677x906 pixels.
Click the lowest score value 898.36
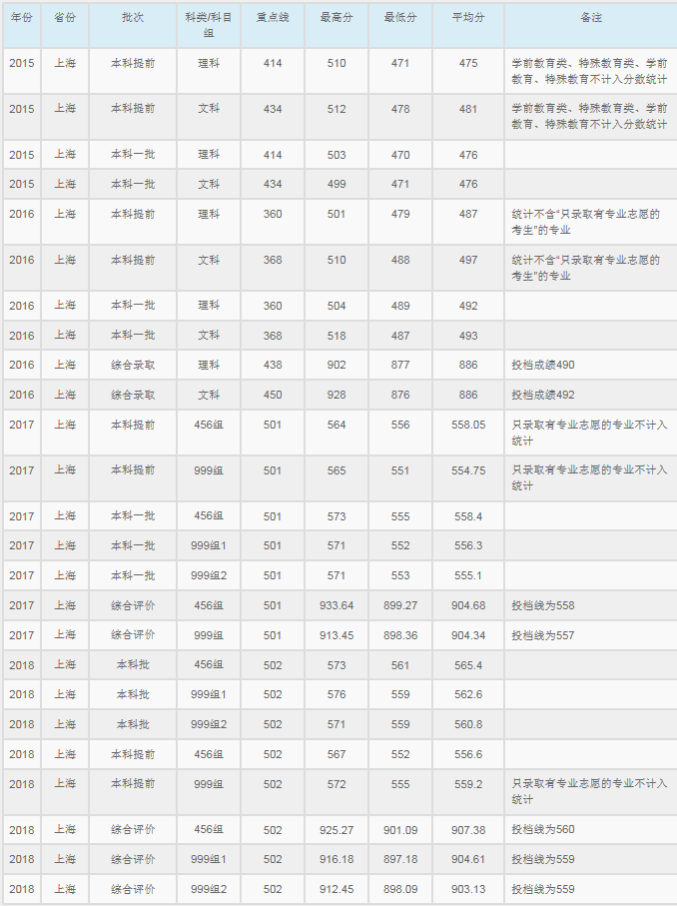400,635
